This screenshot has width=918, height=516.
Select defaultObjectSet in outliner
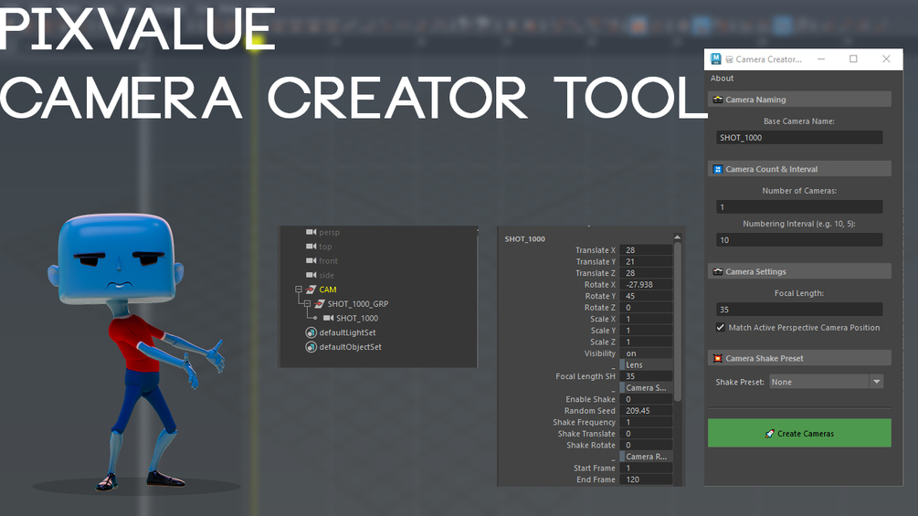350,347
